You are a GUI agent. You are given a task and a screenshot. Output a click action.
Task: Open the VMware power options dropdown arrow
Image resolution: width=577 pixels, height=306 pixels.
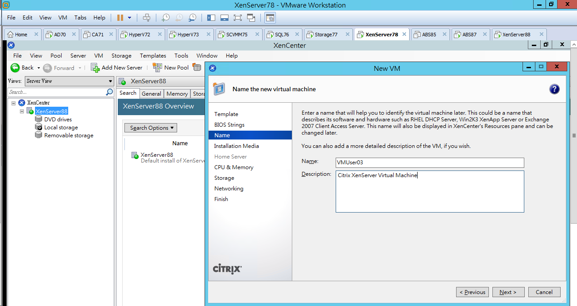(129, 18)
